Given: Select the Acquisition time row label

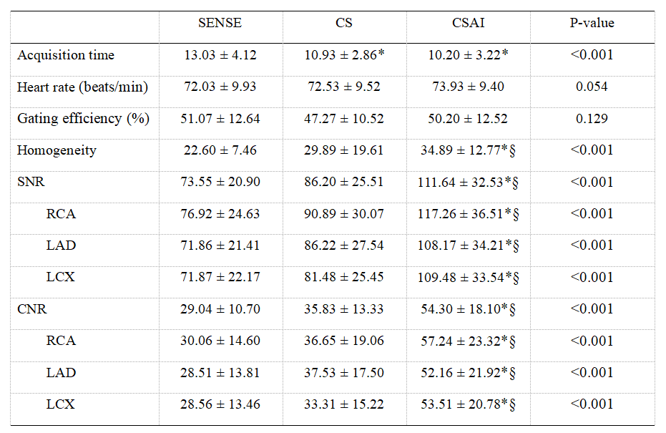Looking at the screenshot, I should pyautogui.click(x=66, y=55).
